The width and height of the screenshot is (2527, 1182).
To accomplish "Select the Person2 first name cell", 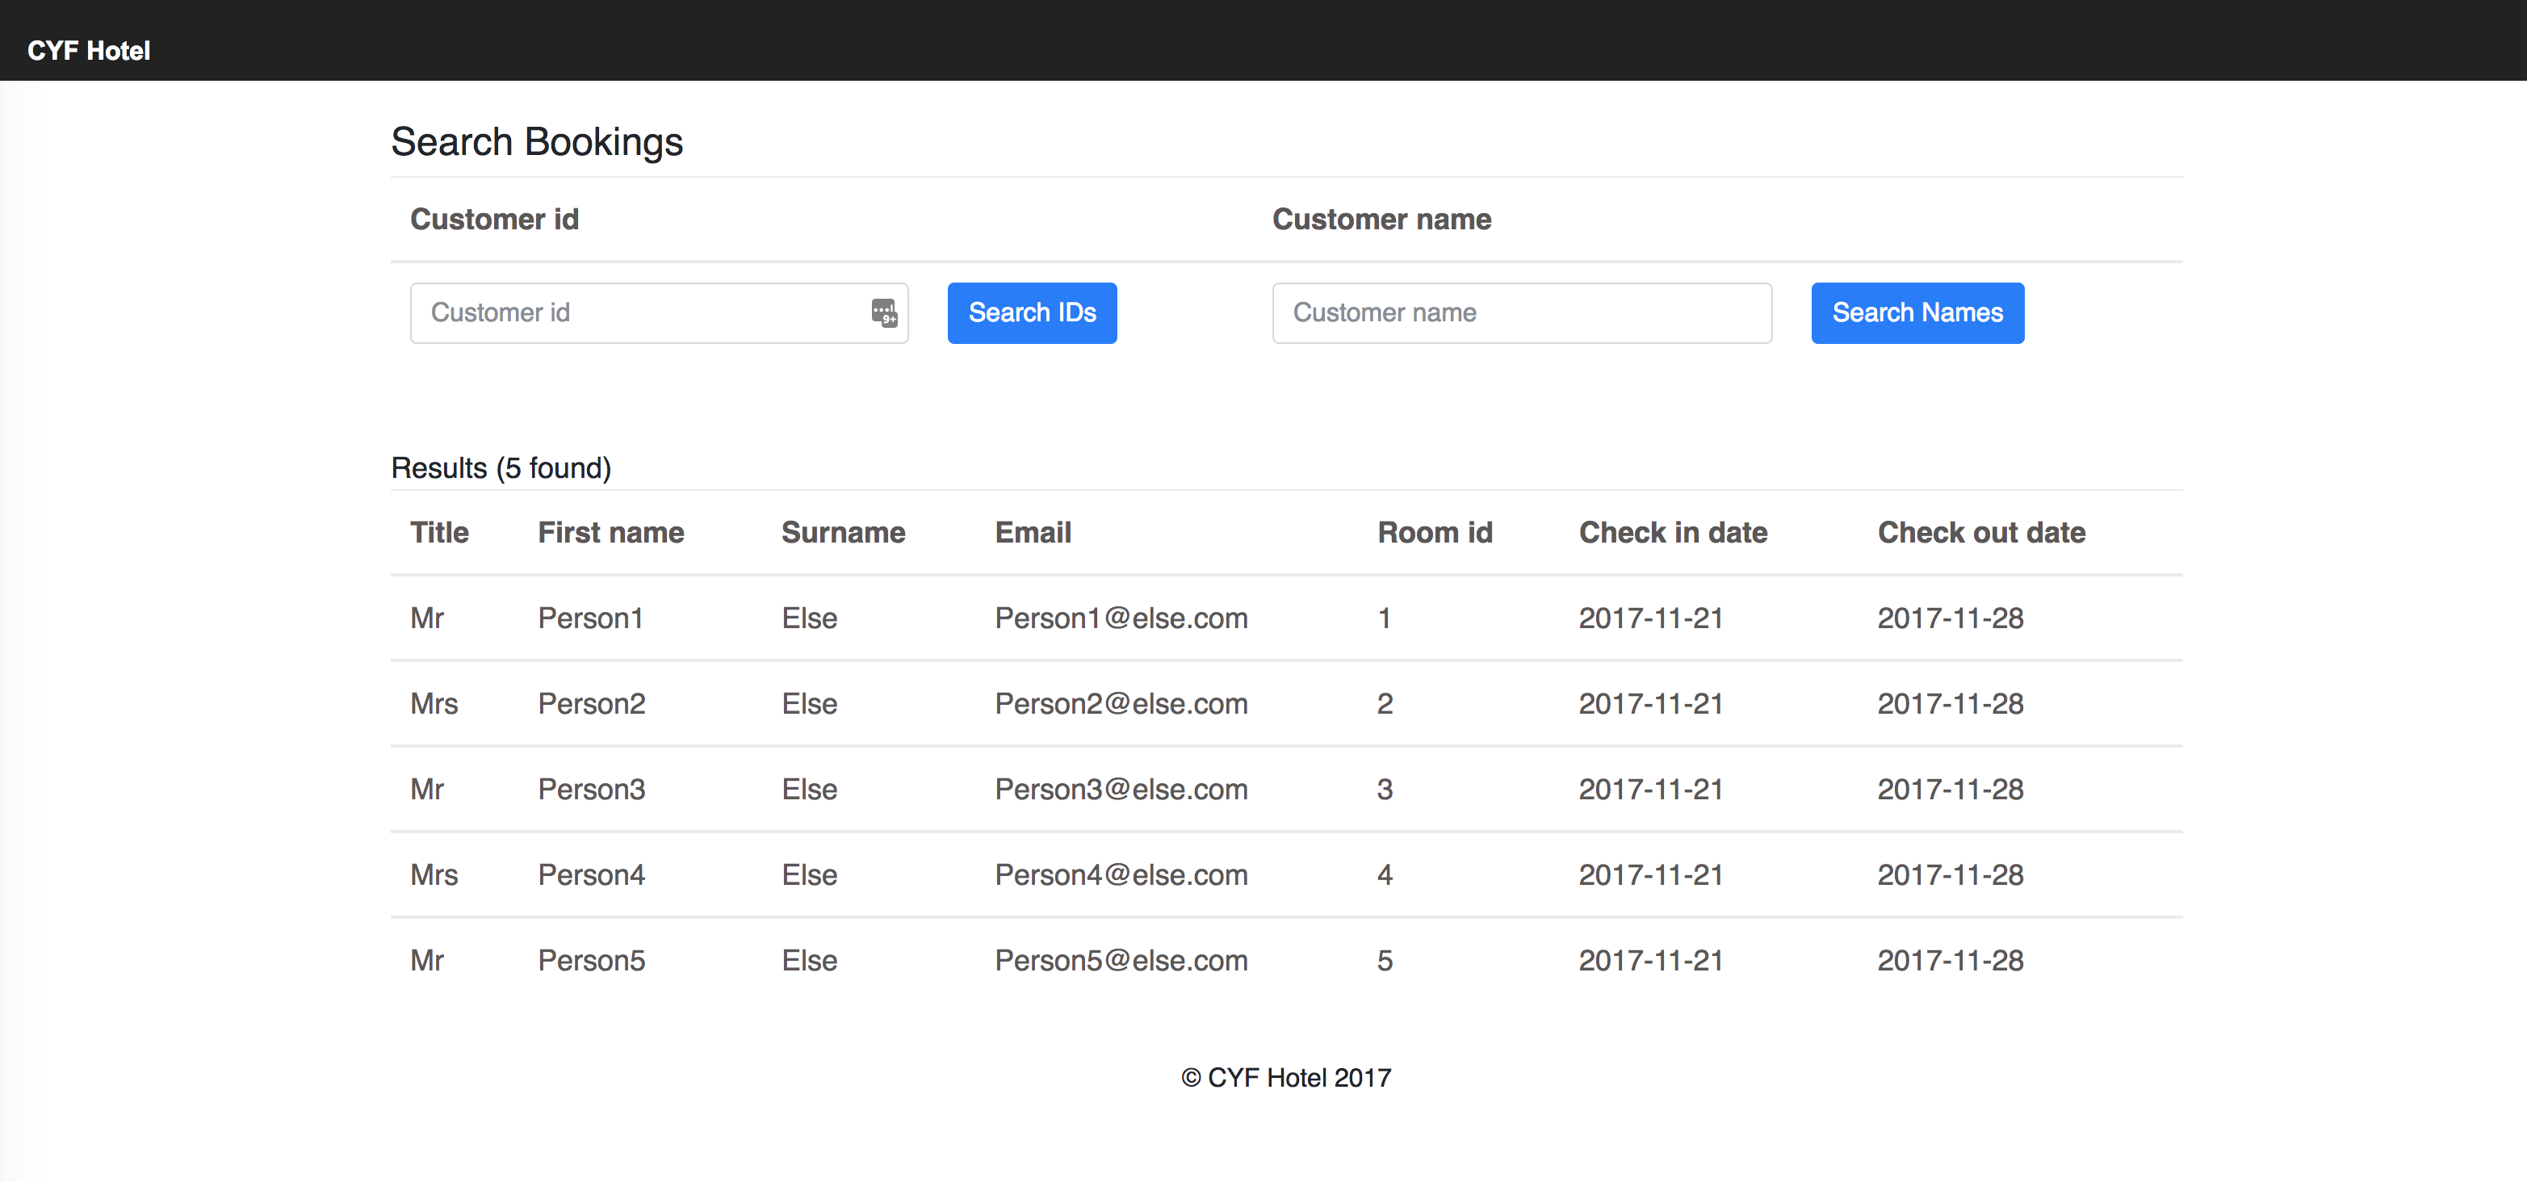I will [x=590, y=703].
